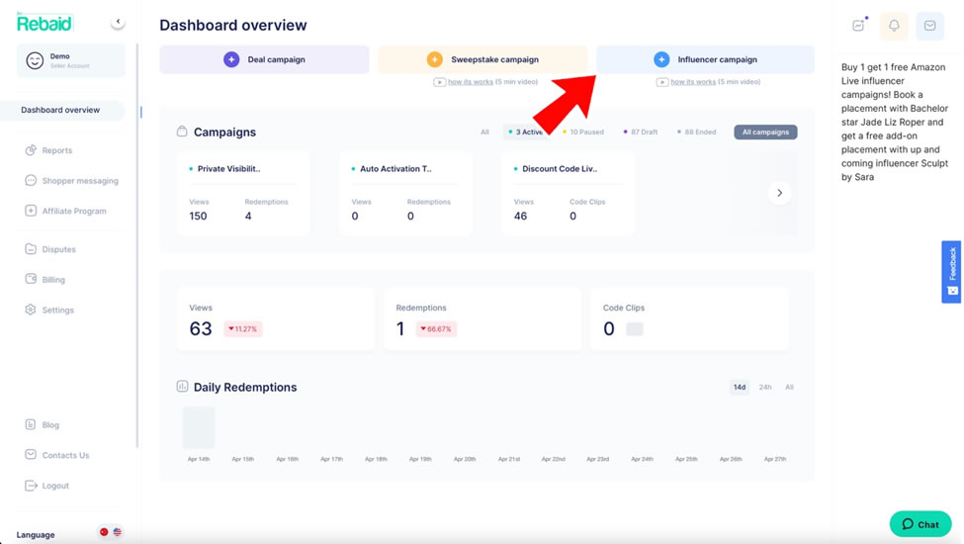Image resolution: width=964 pixels, height=544 pixels.
Task: Click the analytics chart icon in header
Action: (859, 25)
